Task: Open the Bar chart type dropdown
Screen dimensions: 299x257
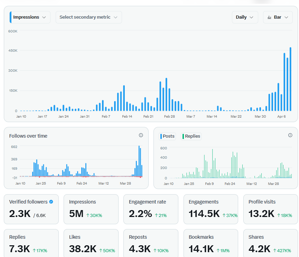Action: pos(278,17)
